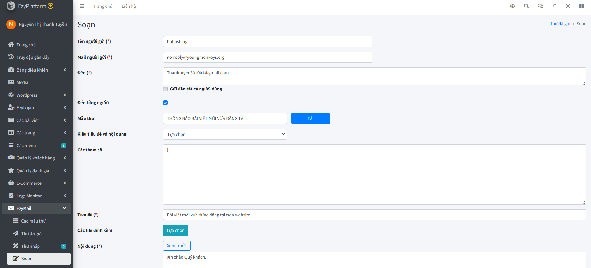Open Các mẫu thư menu item
Screen dimensions: 591x268
click(x=39, y=221)
